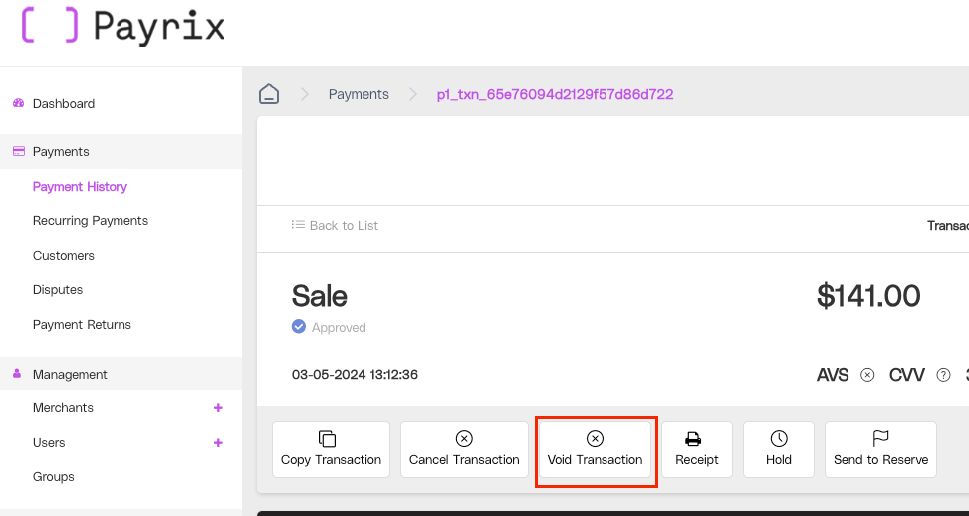Place transaction on Hold

click(x=778, y=450)
